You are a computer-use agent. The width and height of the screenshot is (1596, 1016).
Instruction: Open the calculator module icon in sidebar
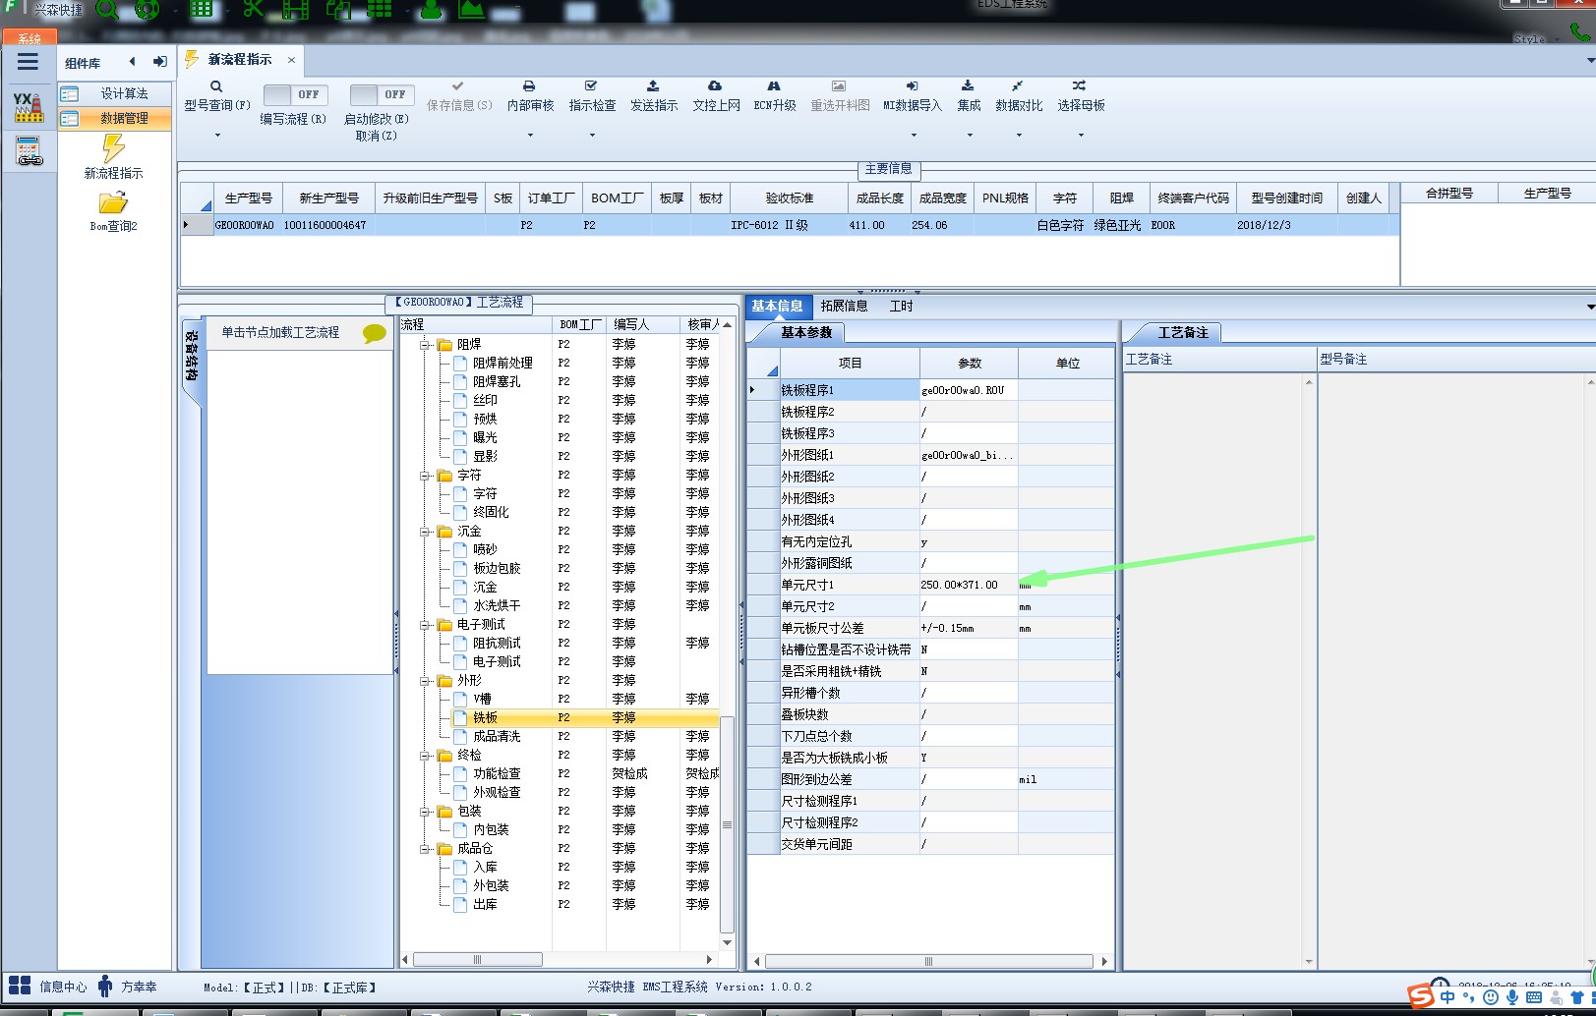[x=30, y=151]
